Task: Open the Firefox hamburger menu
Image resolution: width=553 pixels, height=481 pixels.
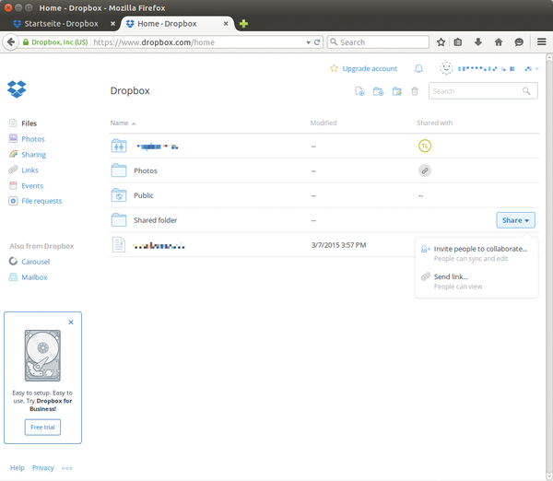Action: pos(542,42)
